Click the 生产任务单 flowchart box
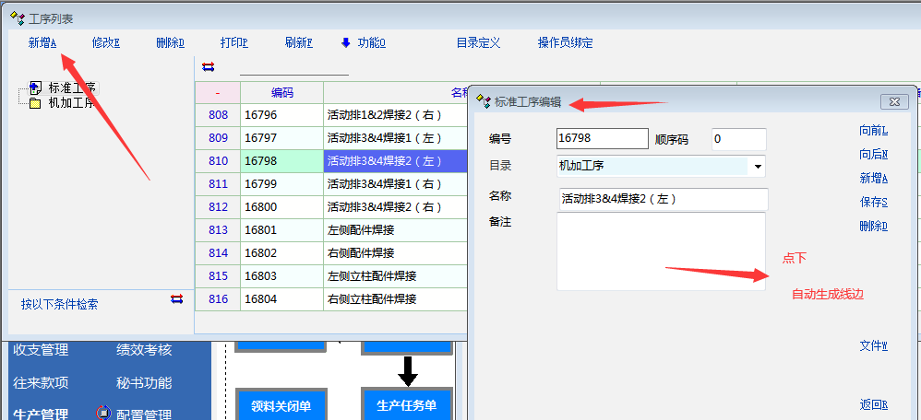This screenshot has height=420, width=921. click(x=406, y=404)
